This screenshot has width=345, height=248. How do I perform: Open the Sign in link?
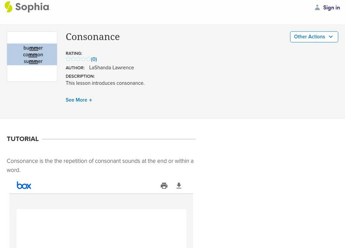[x=331, y=7]
